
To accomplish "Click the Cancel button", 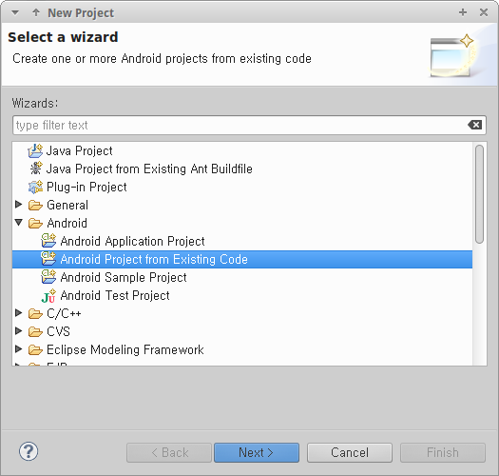I will tap(350, 452).
